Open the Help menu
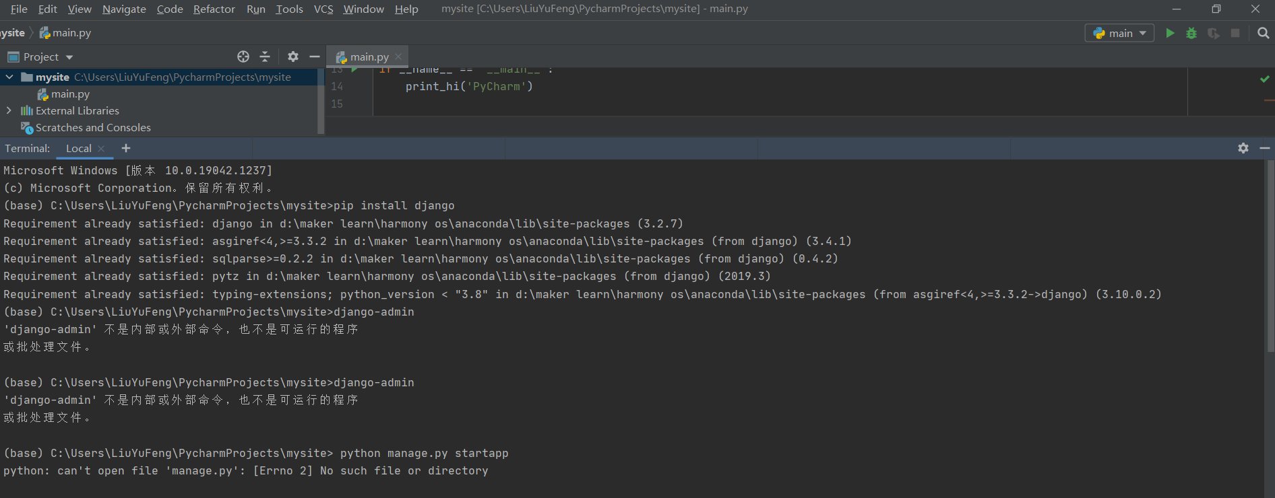 click(406, 9)
